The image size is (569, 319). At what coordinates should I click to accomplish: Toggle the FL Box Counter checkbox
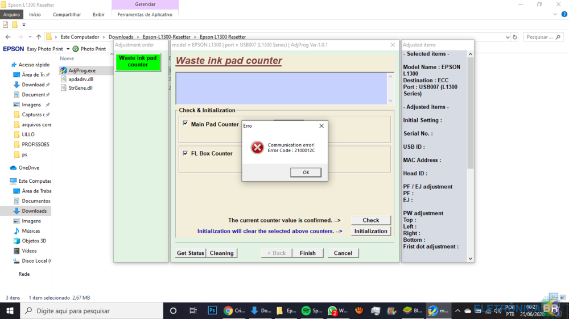pyautogui.click(x=185, y=153)
